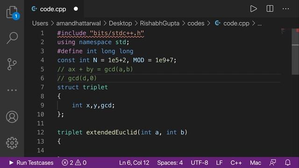Click 'struct triplet' declaration
299x168 pixels.
point(83,87)
